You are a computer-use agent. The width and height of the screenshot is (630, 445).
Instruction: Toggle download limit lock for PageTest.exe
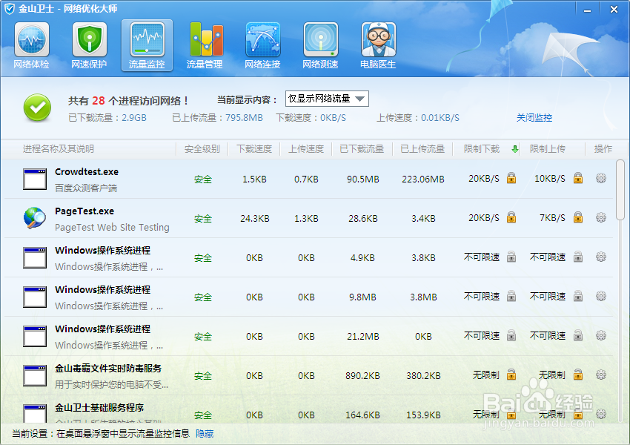(511, 217)
